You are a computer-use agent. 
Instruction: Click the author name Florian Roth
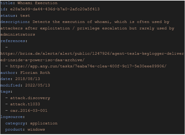(35, 73)
